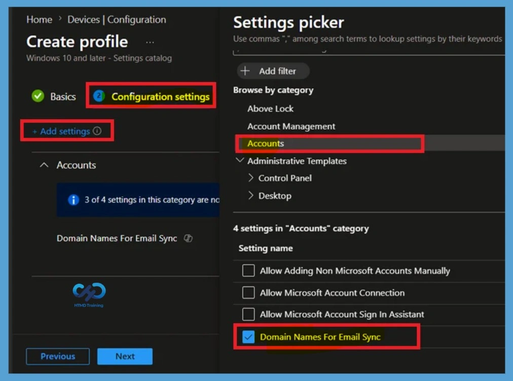
Task: Select Account Management category
Action: click(291, 126)
